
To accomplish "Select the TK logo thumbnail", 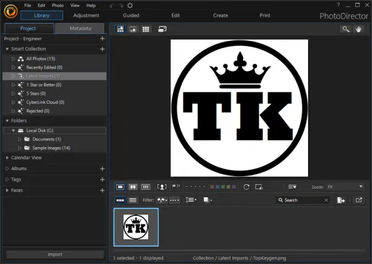I will [136, 227].
